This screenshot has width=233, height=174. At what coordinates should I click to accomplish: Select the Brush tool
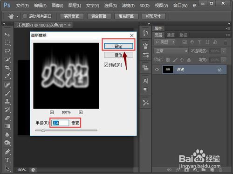[7, 93]
